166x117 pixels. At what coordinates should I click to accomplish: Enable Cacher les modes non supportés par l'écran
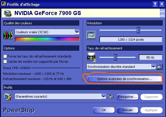(5, 61)
